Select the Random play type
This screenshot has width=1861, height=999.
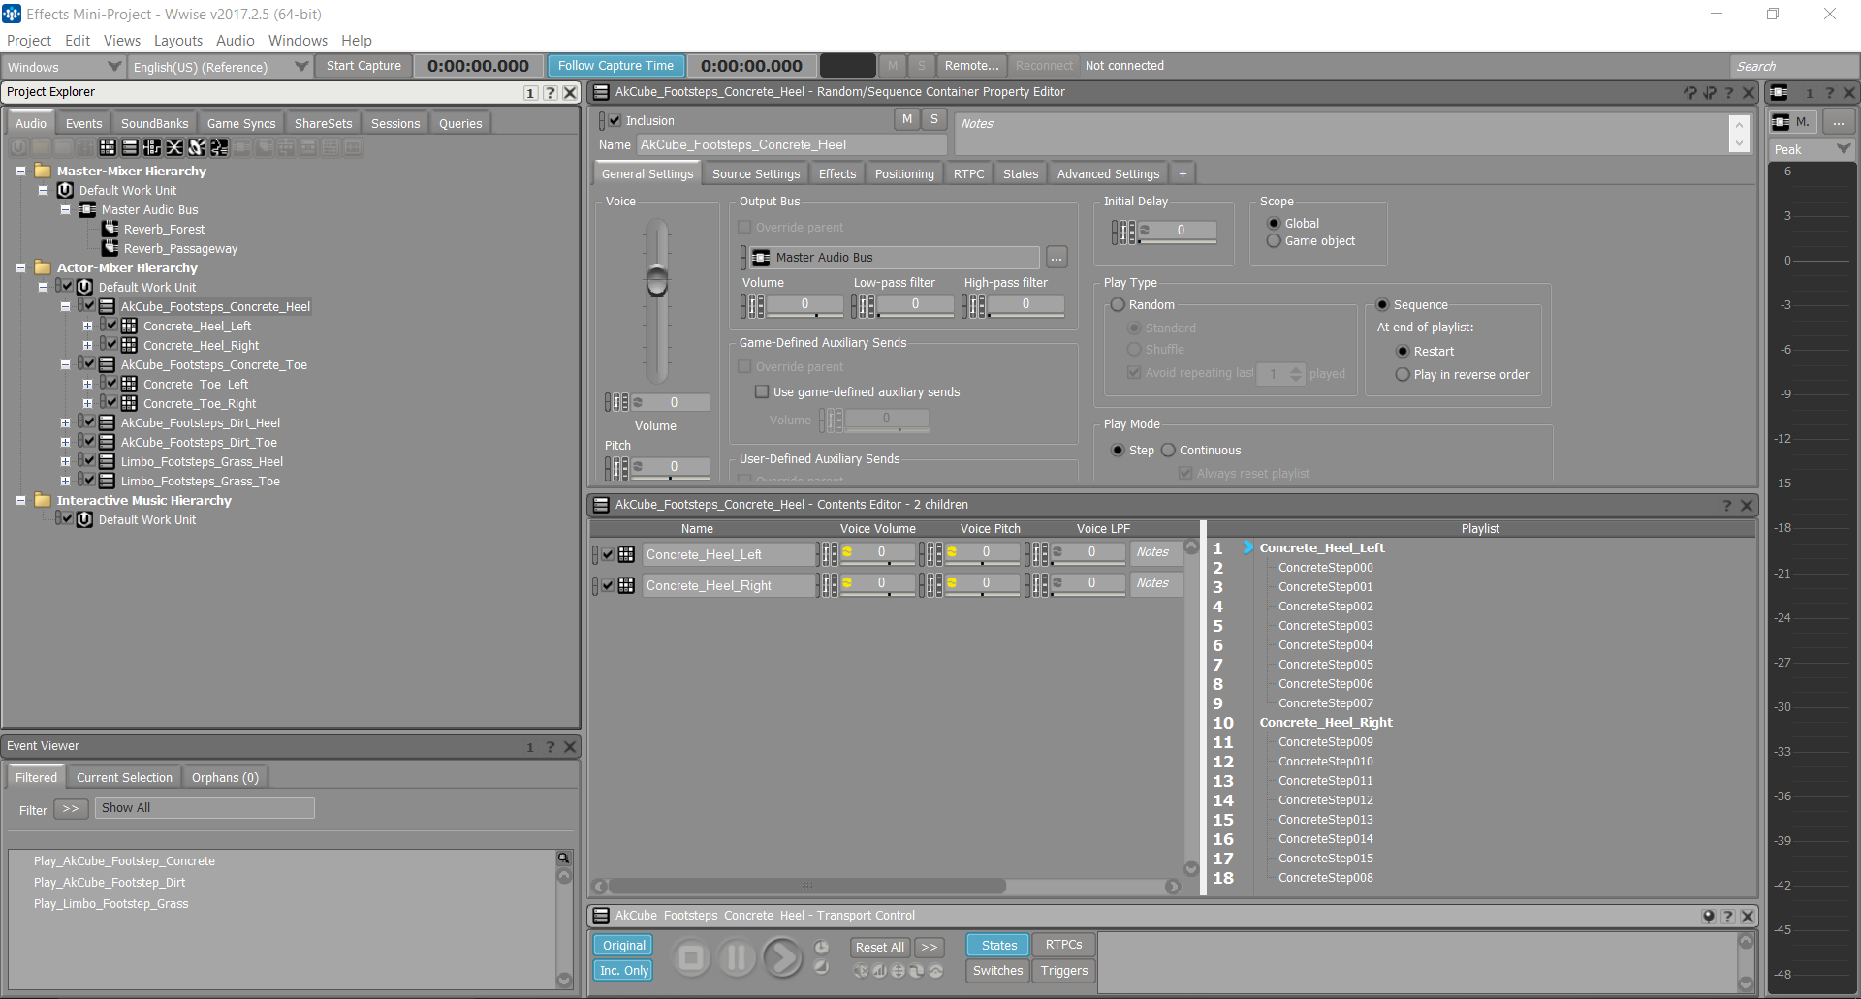point(1118,305)
